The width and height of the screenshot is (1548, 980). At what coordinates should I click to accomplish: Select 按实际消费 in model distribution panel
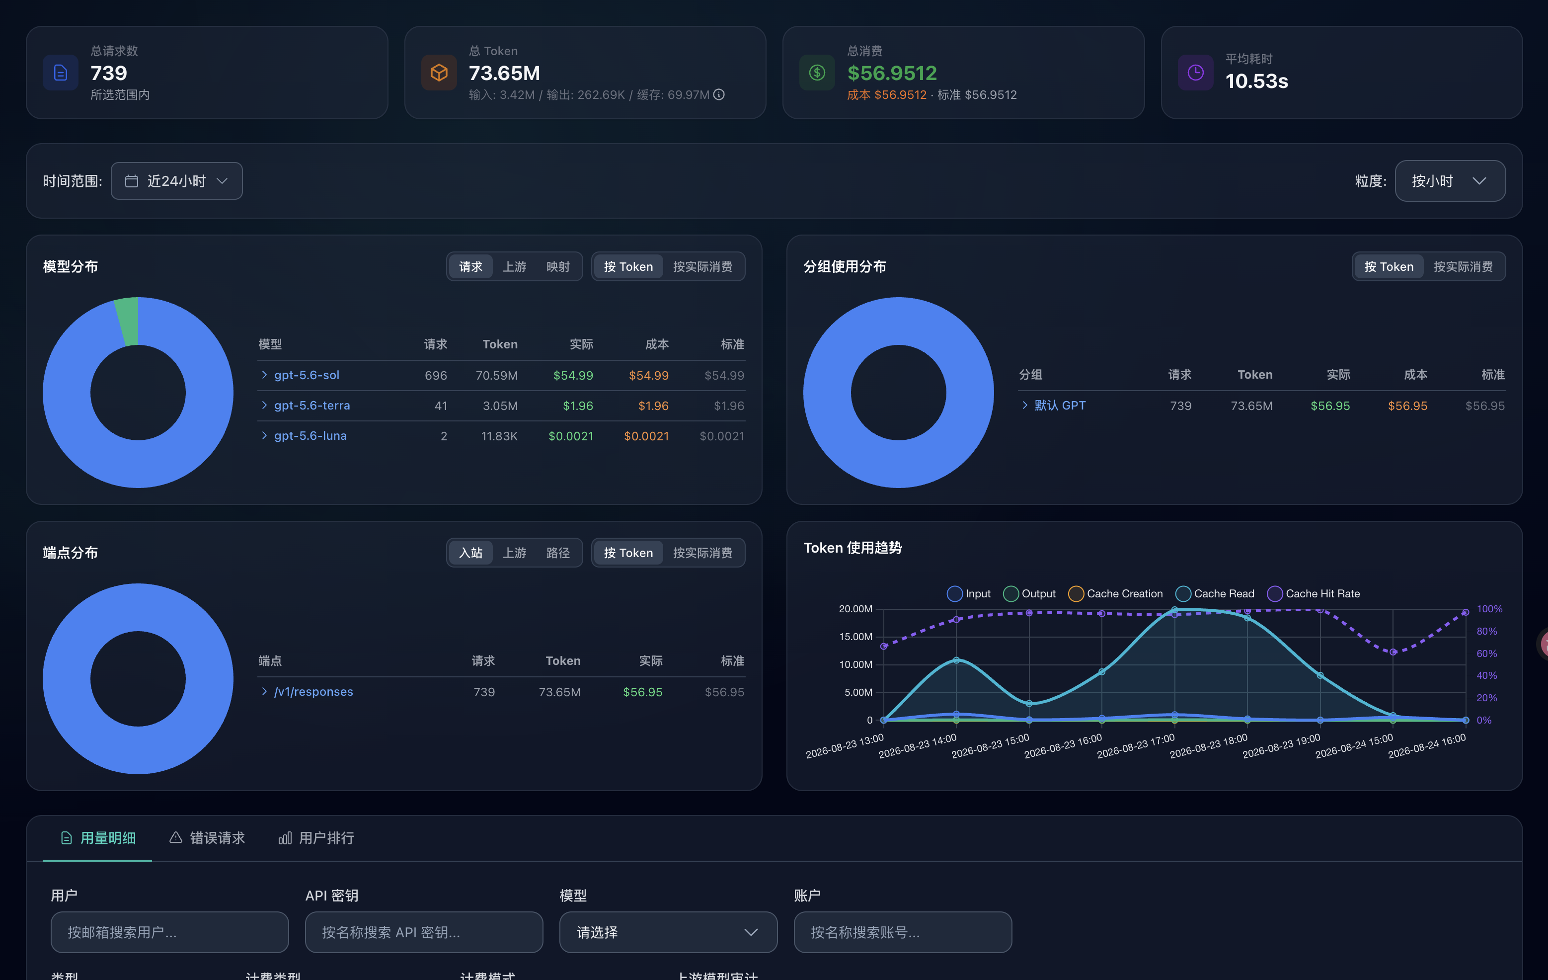coord(702,266)
